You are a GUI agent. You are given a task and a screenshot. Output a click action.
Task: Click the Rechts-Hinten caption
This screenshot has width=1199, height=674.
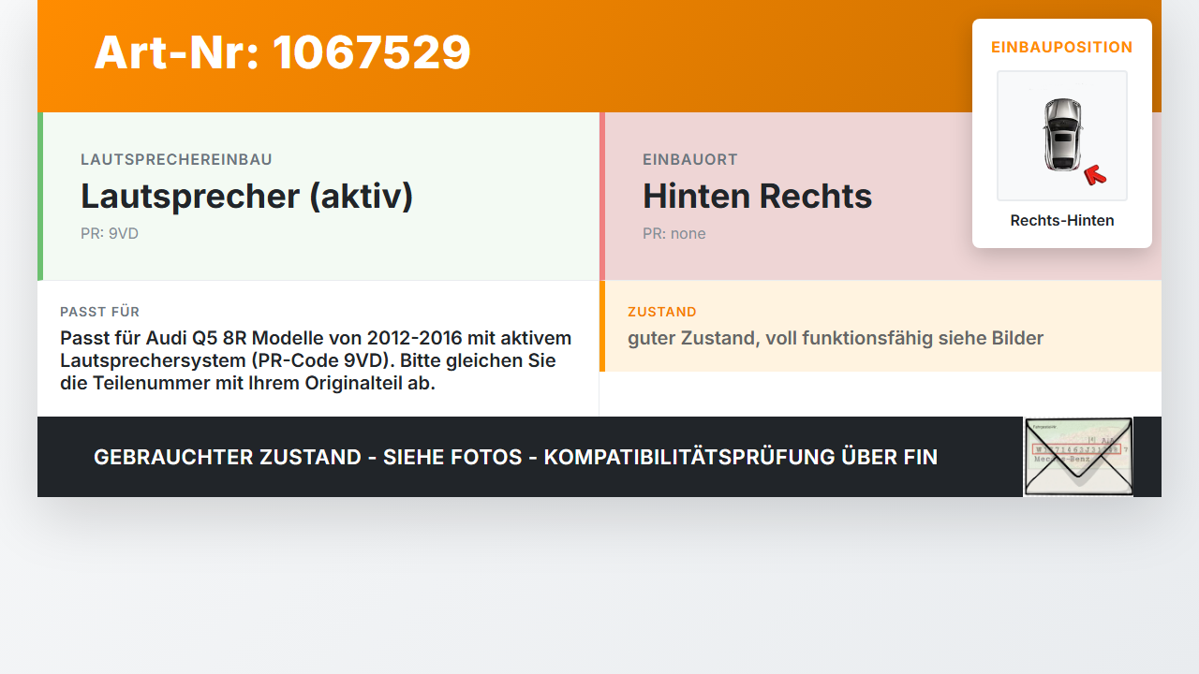click(1062, 221)
